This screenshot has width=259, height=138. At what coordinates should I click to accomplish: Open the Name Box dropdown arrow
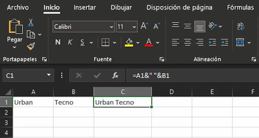[x=49, y=75]
